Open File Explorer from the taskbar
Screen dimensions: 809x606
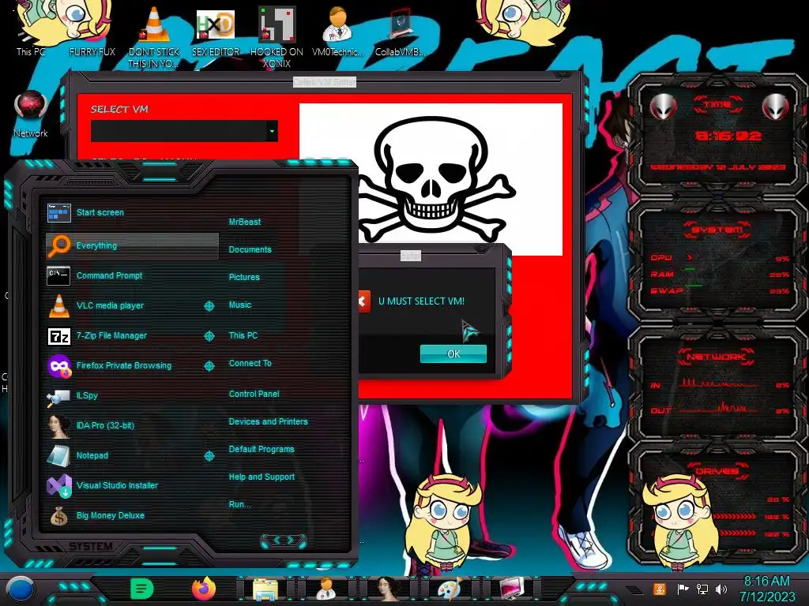tap(265, 589)
